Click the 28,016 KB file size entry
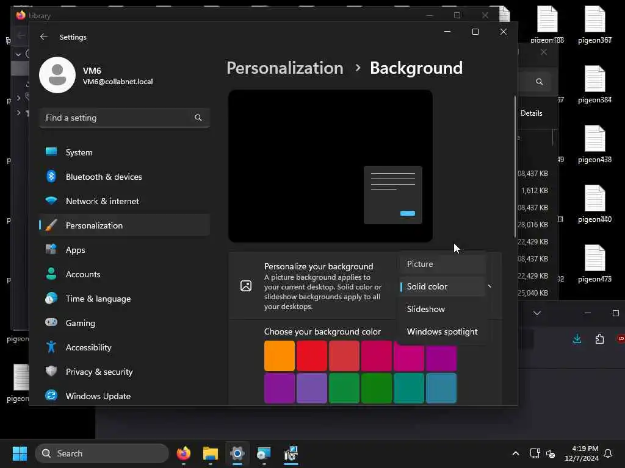625x468 pixels. click(x=533, y=225)
